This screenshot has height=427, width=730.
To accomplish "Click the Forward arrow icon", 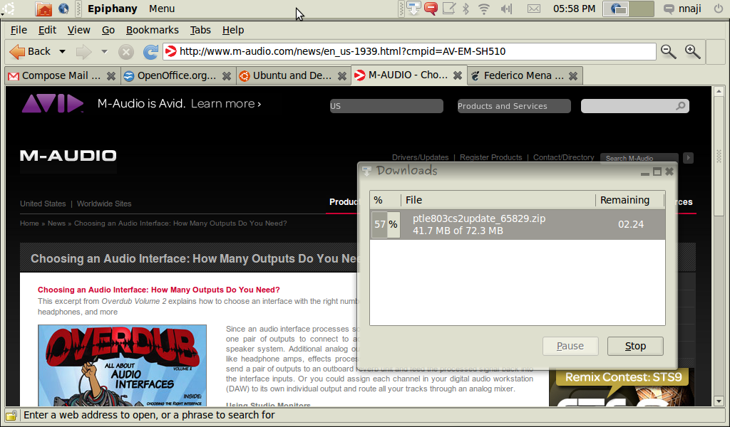I will (84, 51).
